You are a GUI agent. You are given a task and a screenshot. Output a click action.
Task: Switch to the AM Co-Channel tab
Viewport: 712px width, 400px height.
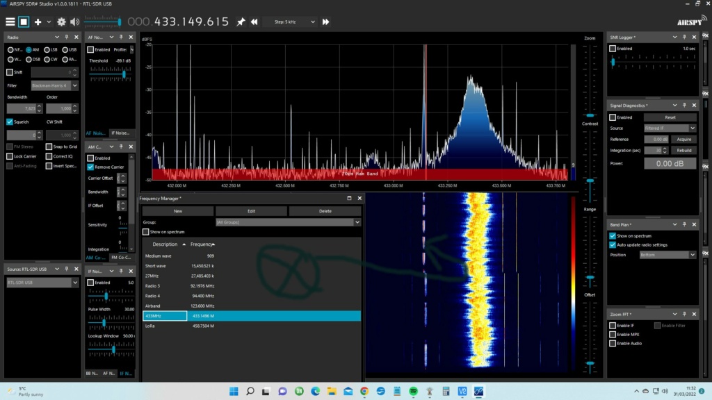96,257
